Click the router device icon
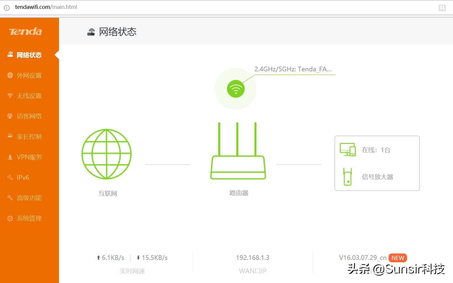Screen dimensions: 453x283 tap(238, 152)
